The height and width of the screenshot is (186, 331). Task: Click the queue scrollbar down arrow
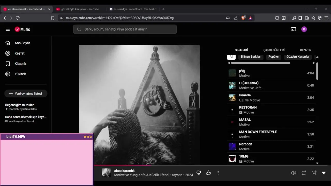point(317,163)
